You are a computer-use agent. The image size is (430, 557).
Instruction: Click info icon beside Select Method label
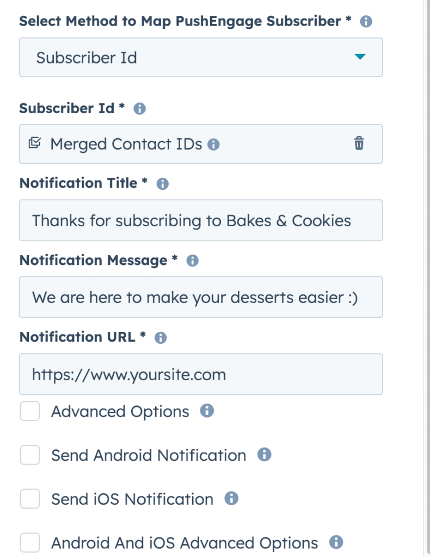coord(366,21)
